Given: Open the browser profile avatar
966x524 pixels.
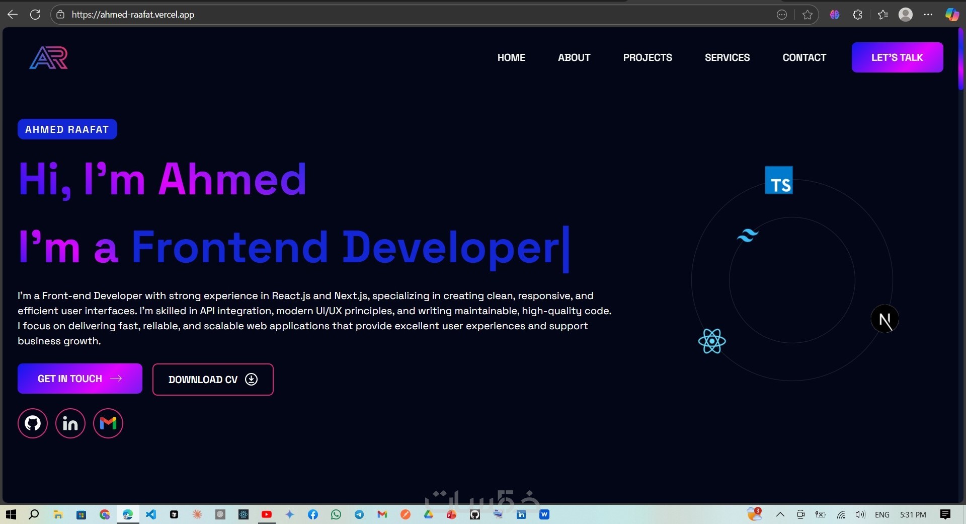Looking at the screenshot, I should [x=906, y=15].
